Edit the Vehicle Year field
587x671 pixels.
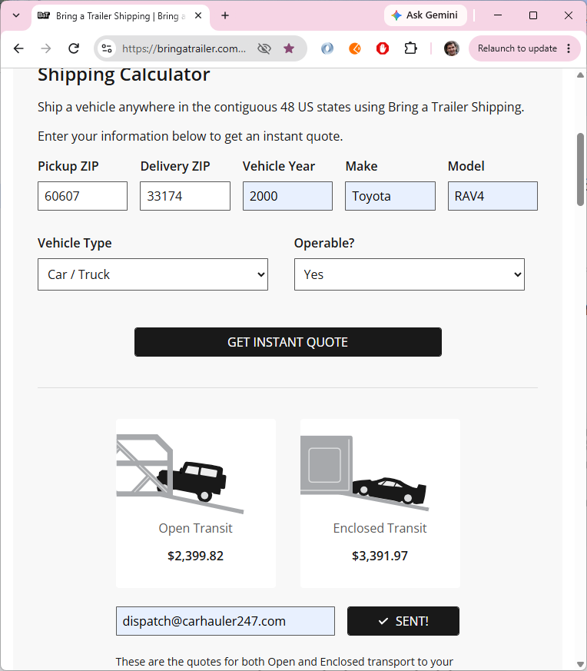click(287, 196)
